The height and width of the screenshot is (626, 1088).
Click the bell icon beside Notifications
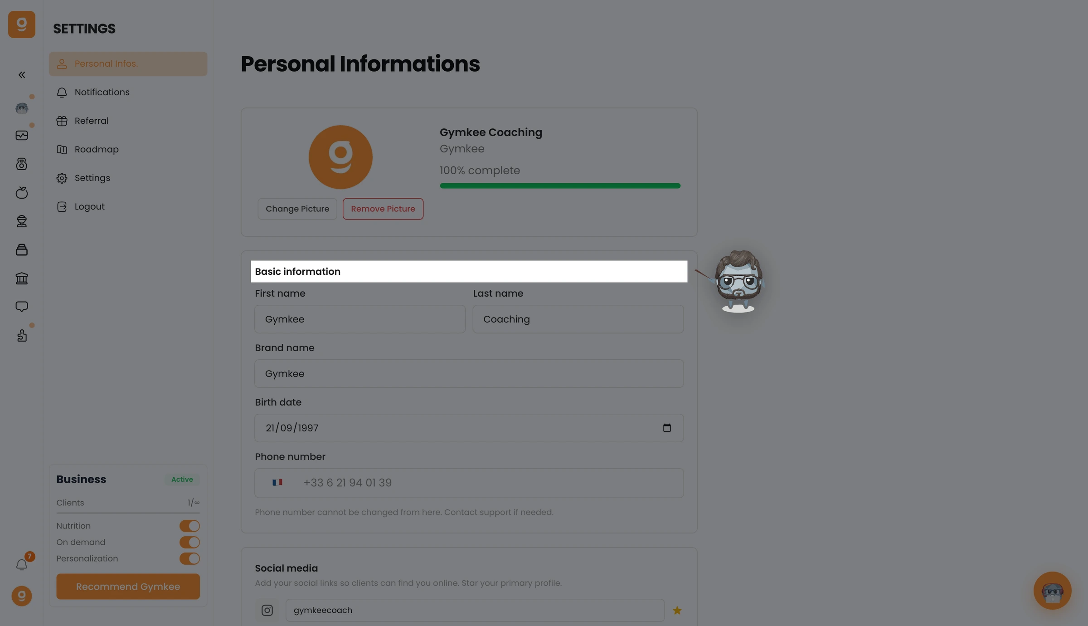[62, 93]
